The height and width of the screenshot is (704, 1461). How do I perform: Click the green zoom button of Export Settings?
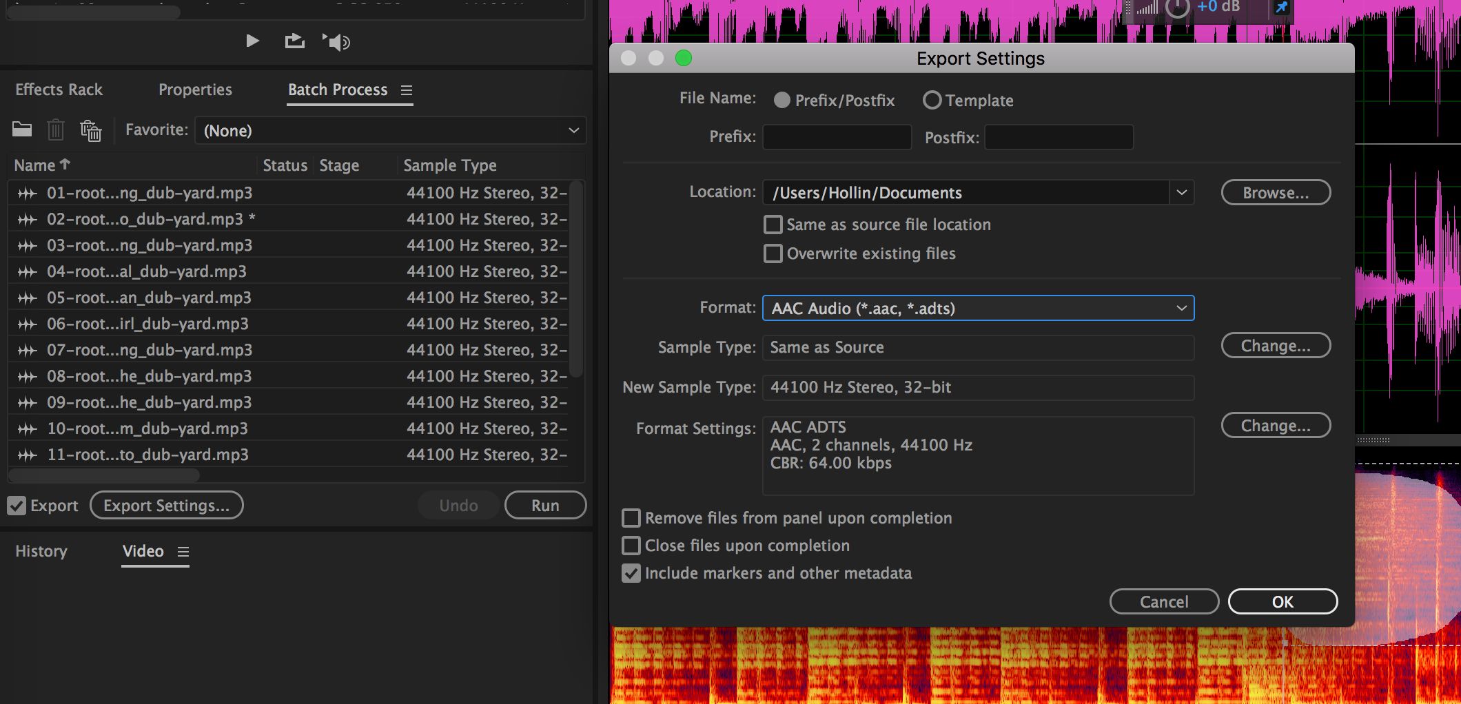(684, 59)
